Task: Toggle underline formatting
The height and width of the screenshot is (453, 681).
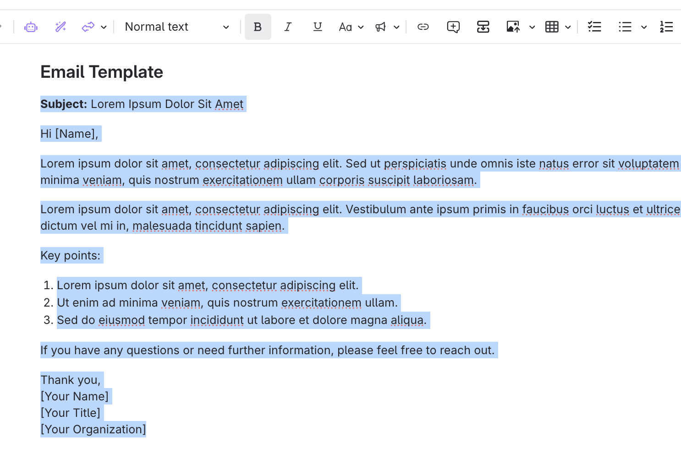Action: point(318,27)
